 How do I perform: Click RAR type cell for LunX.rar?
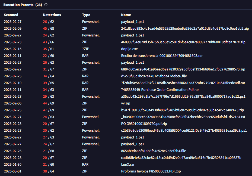pyautogui.click(x=85, y=165)
